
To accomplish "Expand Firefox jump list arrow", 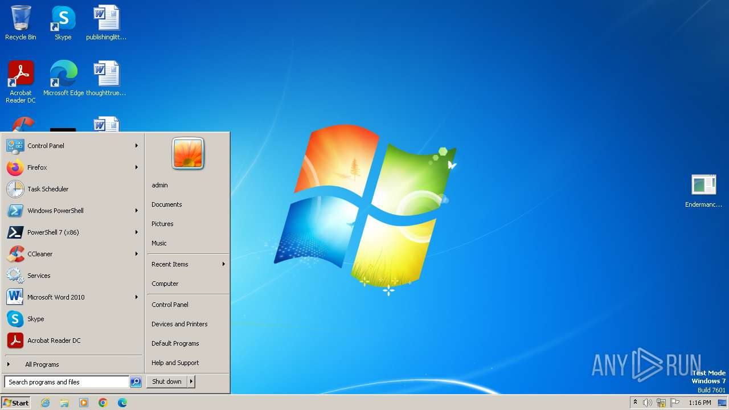I will click(x=137, y=167).
